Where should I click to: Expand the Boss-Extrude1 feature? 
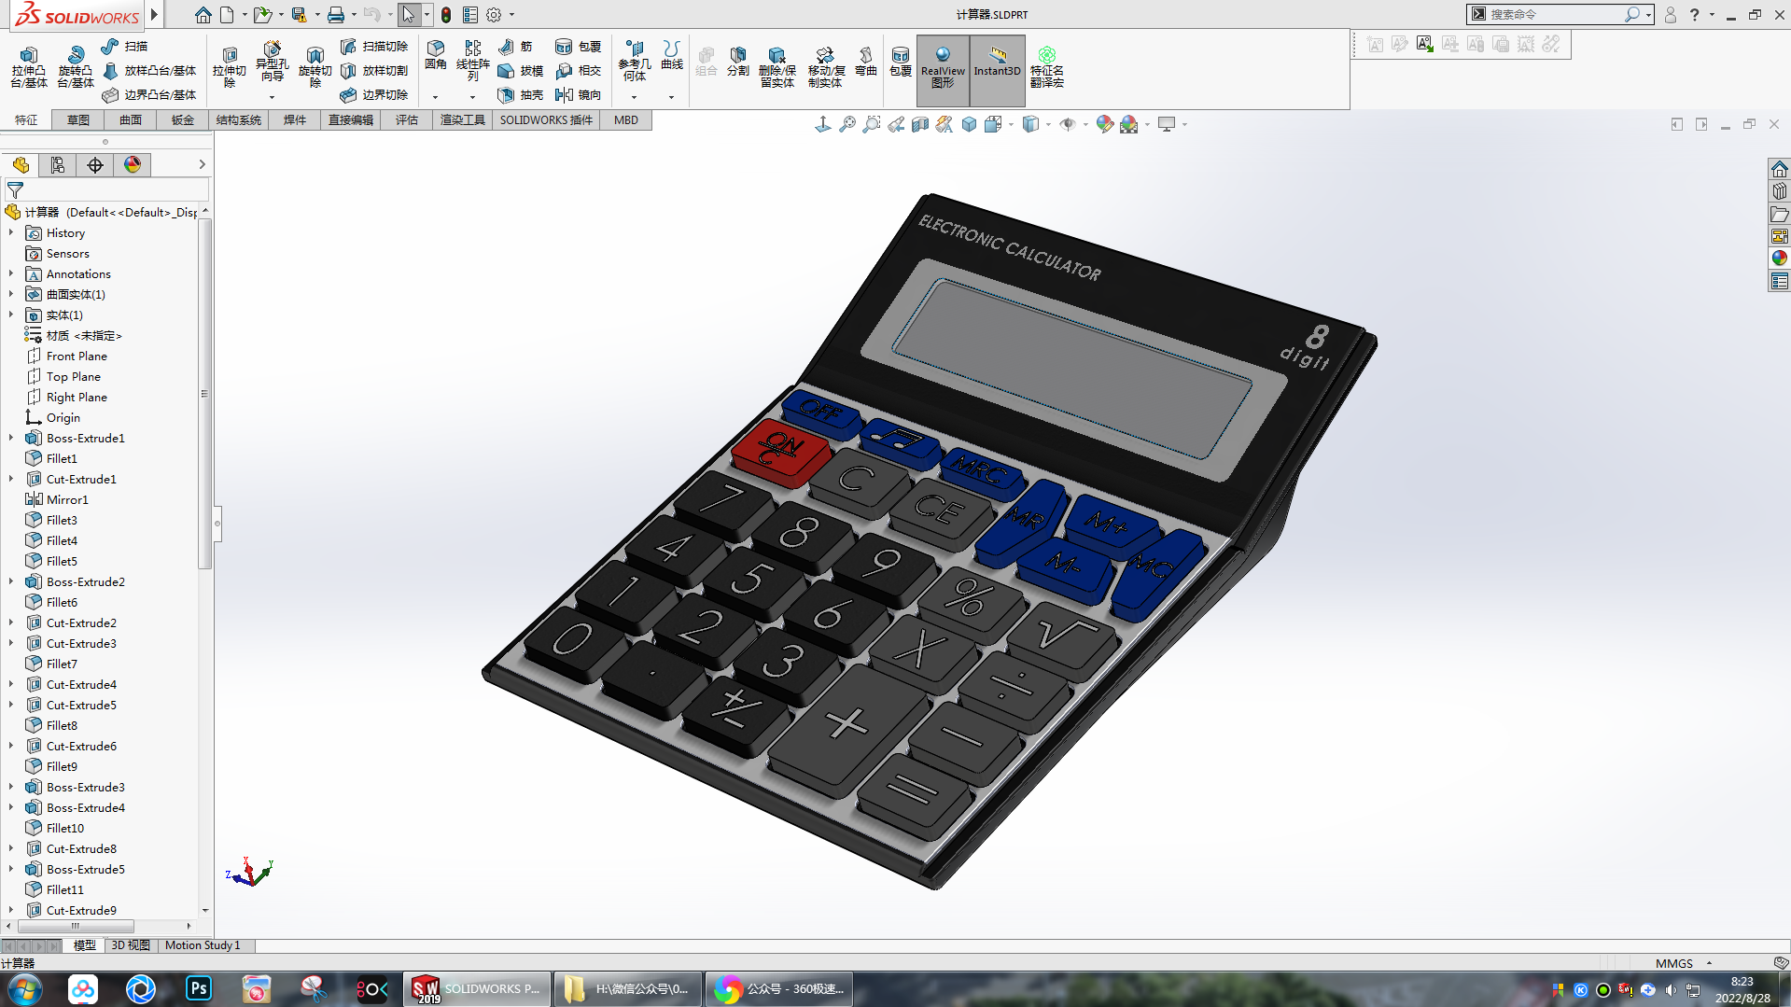point(11,438)
